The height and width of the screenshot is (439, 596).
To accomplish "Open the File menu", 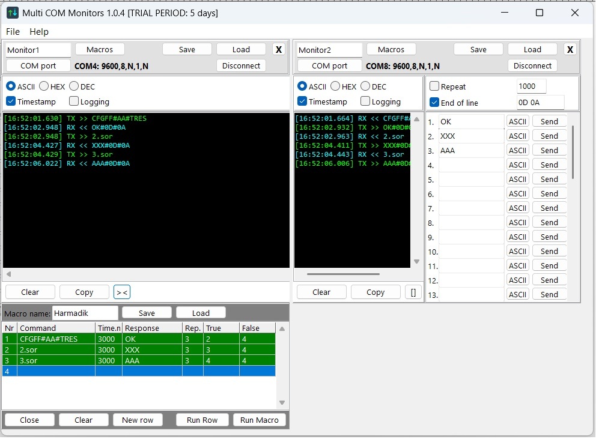I will coord(13,32).
